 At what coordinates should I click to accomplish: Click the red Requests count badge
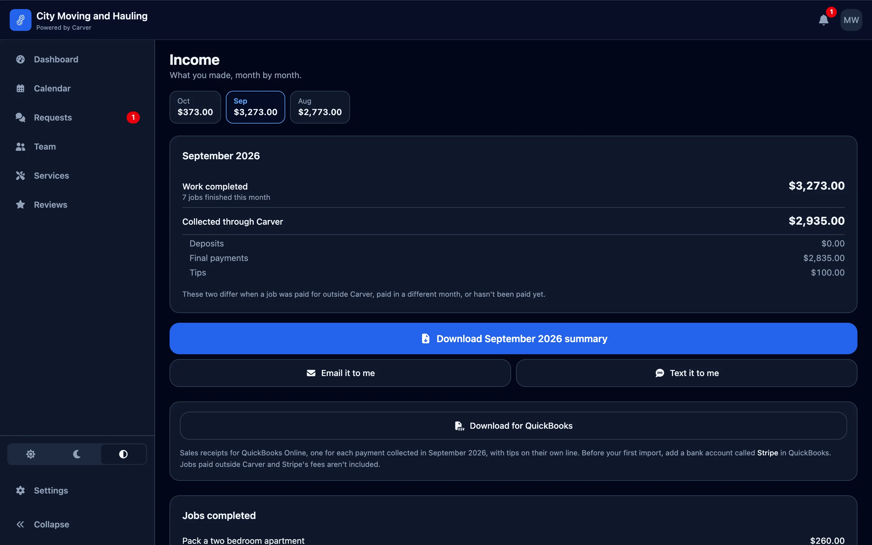click(x=133, y=117)
